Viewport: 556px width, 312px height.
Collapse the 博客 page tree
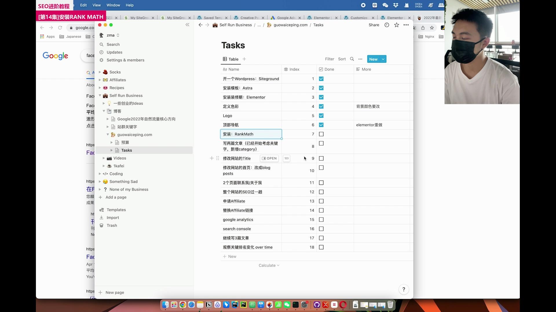tap(104, 111)
